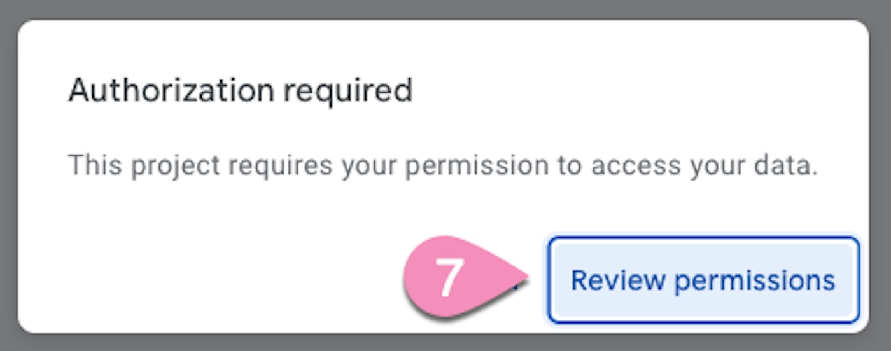Click the word "required" in the title
The image size is (891, 351).
pyautogui.click(x=348, y=90)
